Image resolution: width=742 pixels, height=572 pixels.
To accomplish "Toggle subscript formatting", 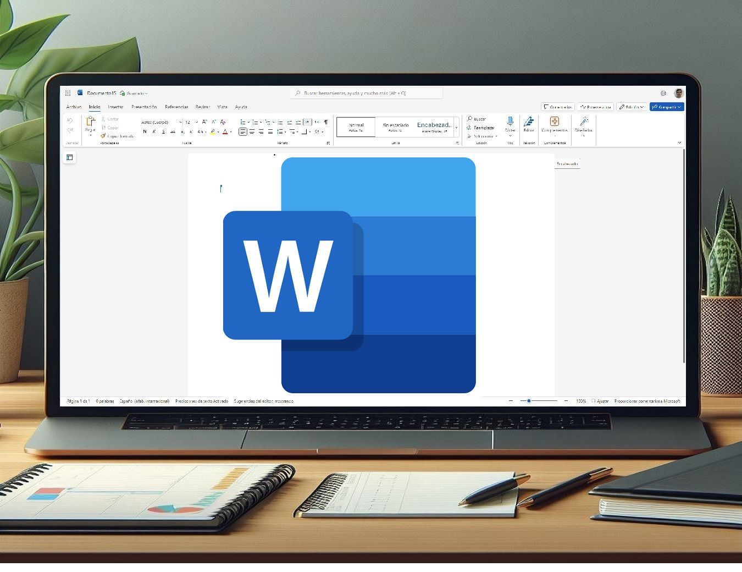I will [x=182, y=132].
